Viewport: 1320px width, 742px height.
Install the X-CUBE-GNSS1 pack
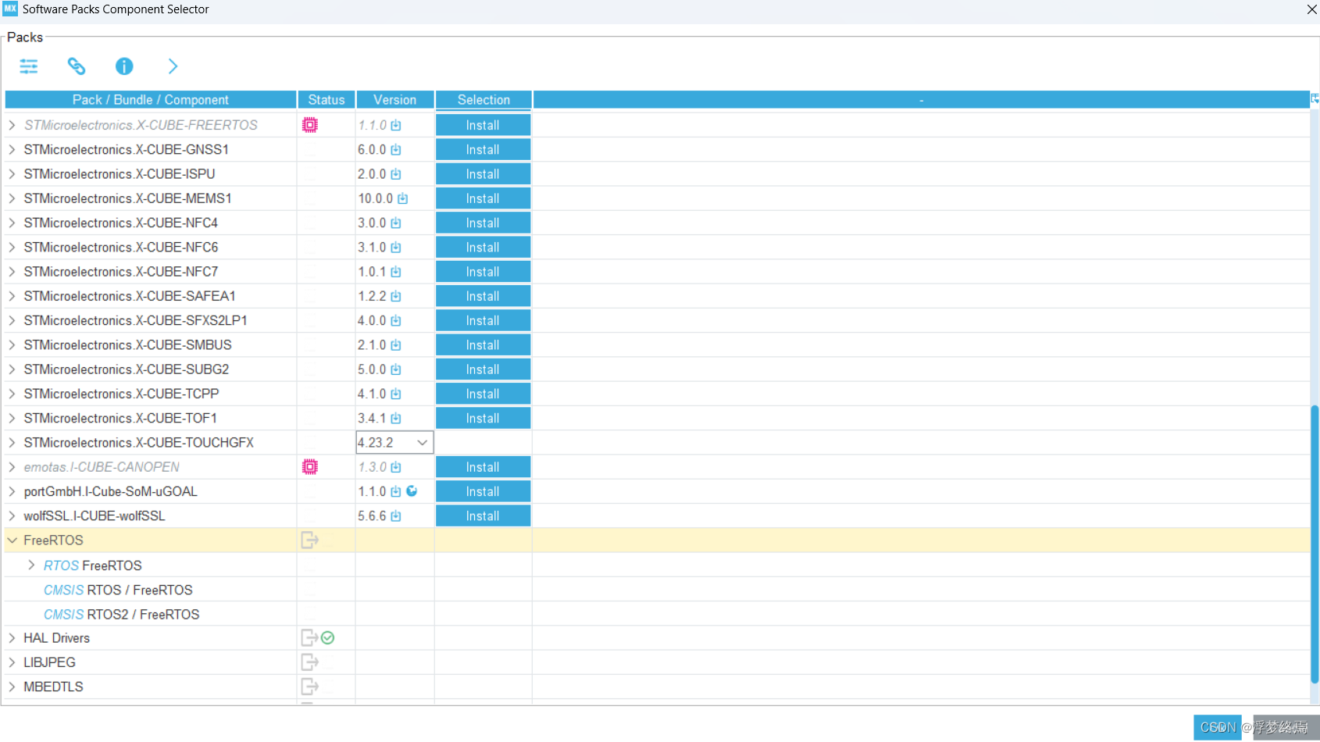[x=483, y=150]
